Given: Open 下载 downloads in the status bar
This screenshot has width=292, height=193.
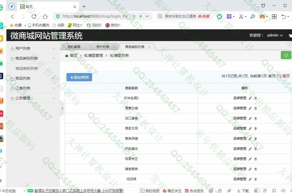Looking at the screenshot, I should [x=243, y=191].
